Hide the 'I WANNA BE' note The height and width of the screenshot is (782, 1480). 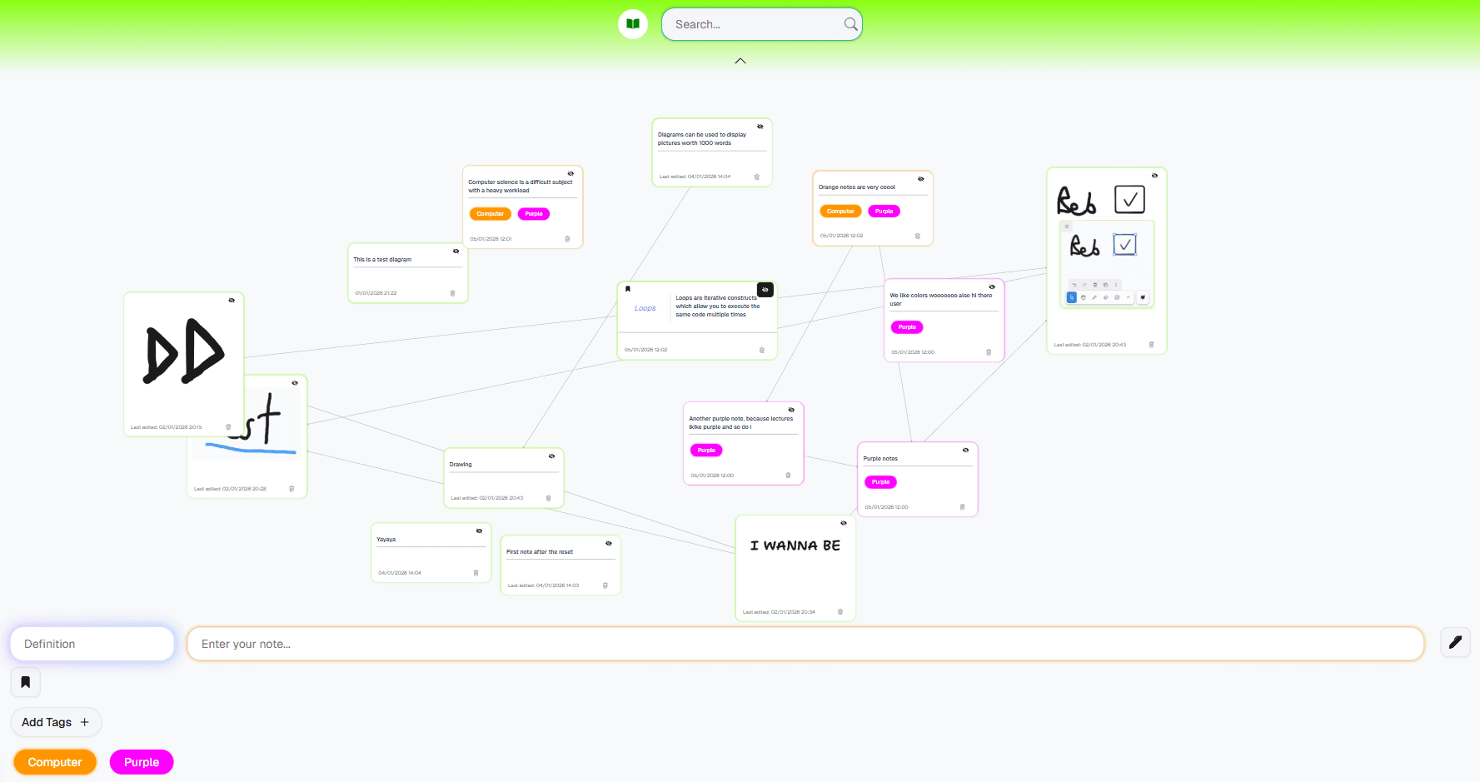tap(843, 522)
